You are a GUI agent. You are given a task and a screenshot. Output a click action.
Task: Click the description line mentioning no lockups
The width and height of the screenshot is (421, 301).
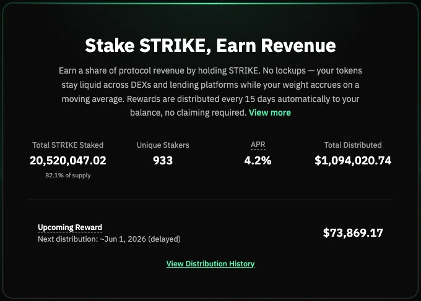[x=210, y=70]
